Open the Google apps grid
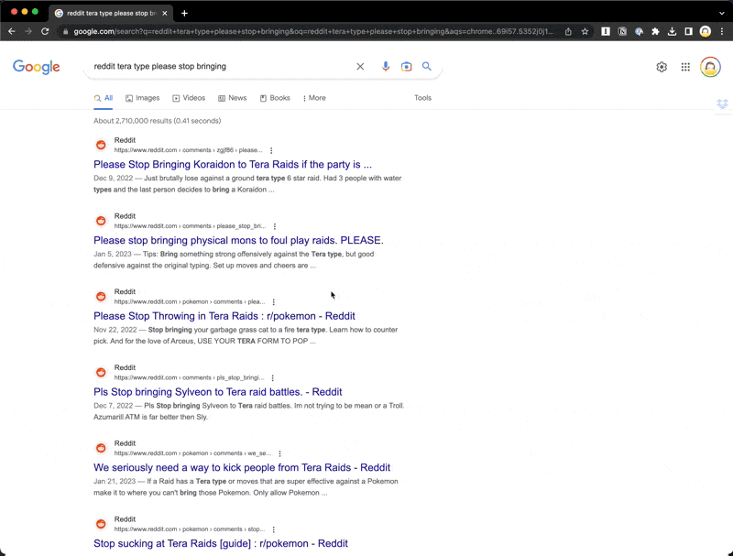This screenshot has height=556, width=733. point(685,67)
